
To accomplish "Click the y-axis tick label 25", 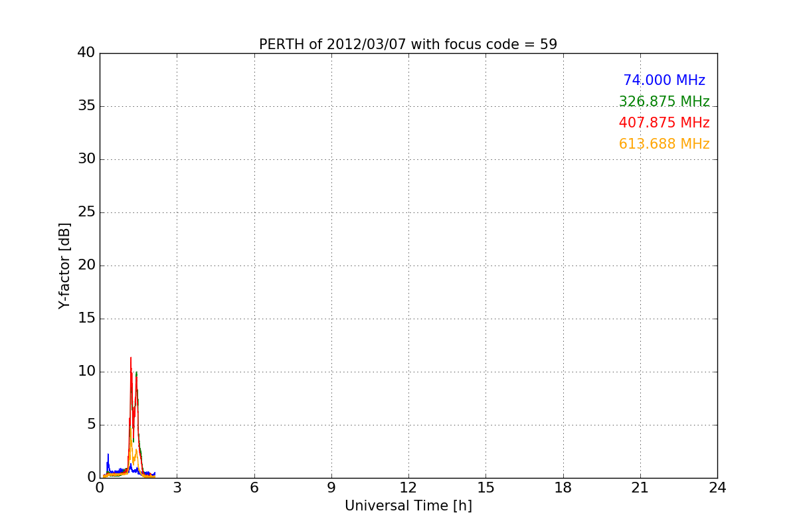I will pyautogui.click(x=86, y=212).
